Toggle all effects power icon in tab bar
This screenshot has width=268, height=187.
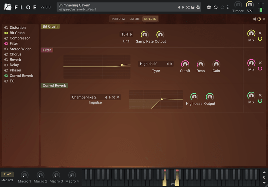[x=259, y=19]
